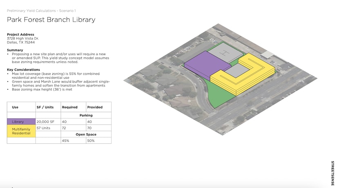Screen dimensions: 339x188
Task: Click the Project Address heading
Action: pyautogui.click(x=20, y=34)
